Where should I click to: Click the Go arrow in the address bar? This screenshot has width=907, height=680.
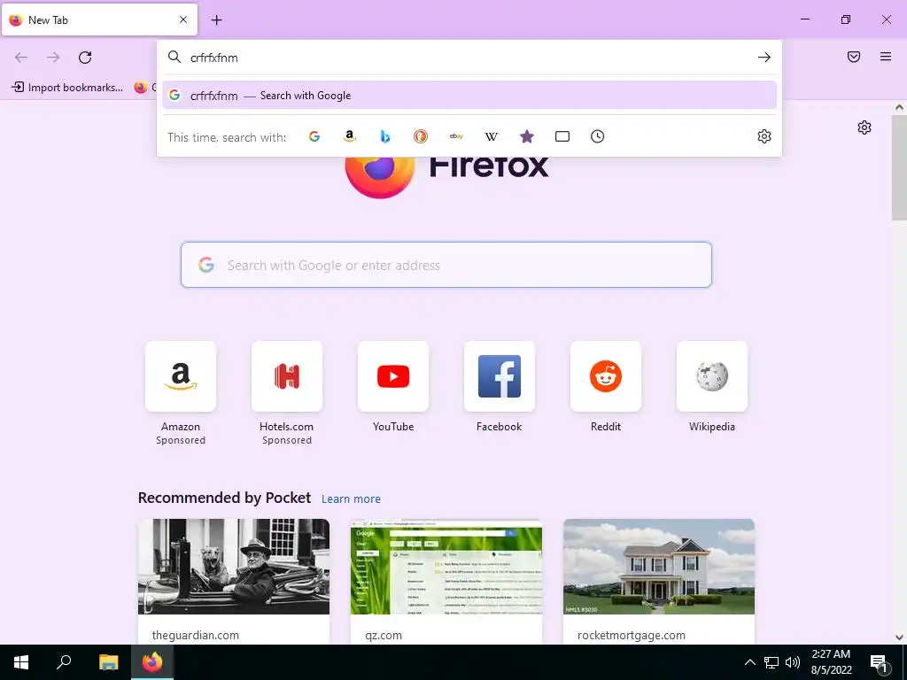[x=764, y=58]
